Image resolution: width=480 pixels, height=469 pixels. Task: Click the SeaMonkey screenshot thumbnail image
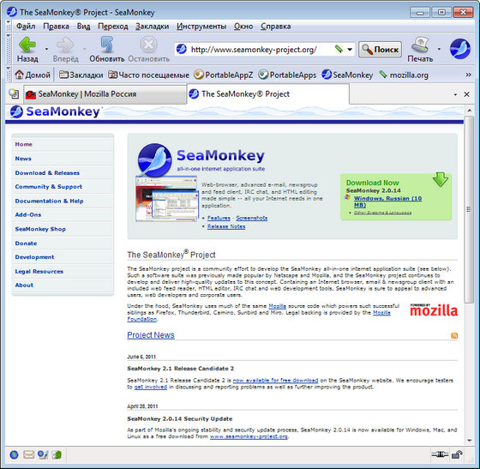[167, 199]
